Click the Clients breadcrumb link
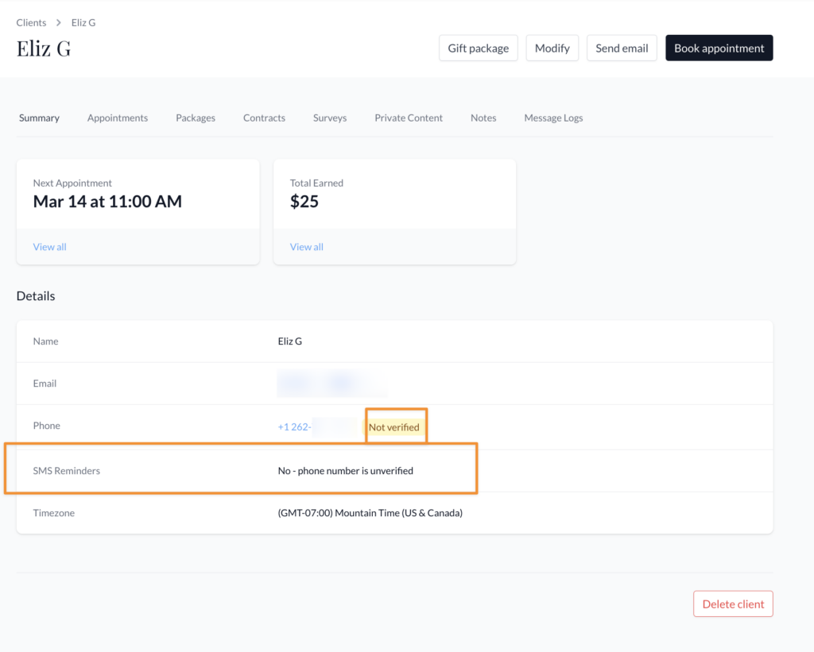Image resolution: width=814 pixels, height=652 pixels. pyautogui.click(x=31, y=23)
